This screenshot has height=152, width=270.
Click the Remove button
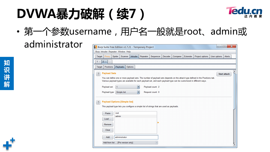pyautogui.click(x=108, y=124)
